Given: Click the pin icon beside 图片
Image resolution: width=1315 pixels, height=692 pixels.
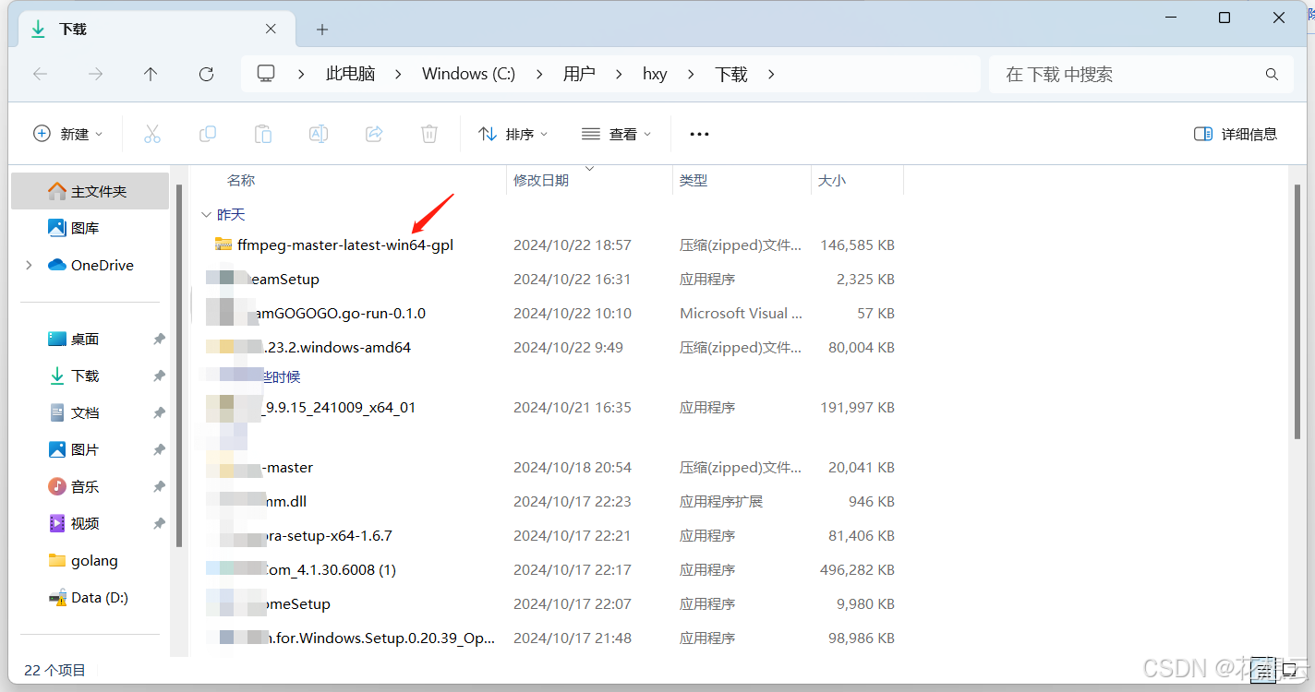Looking at the screenshot, I should (x=159, y=449).
